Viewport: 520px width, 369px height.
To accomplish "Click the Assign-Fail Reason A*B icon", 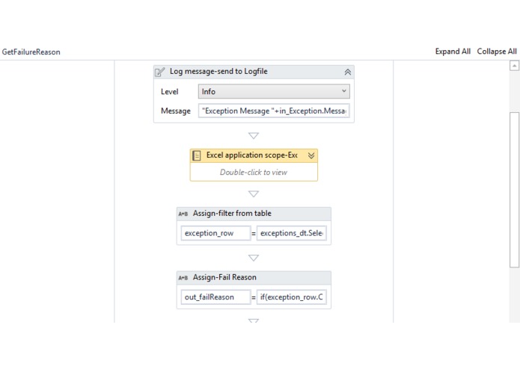I will pyautogui.click(x=183, y=278).
